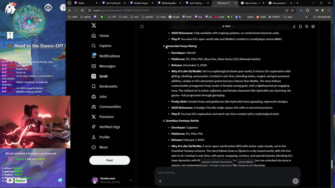Open Communities in the sidebar

[106, 107]
